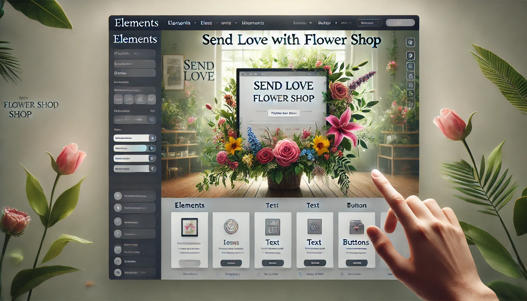Click the button under Send Love Flower Shop

tap(284, 113)
